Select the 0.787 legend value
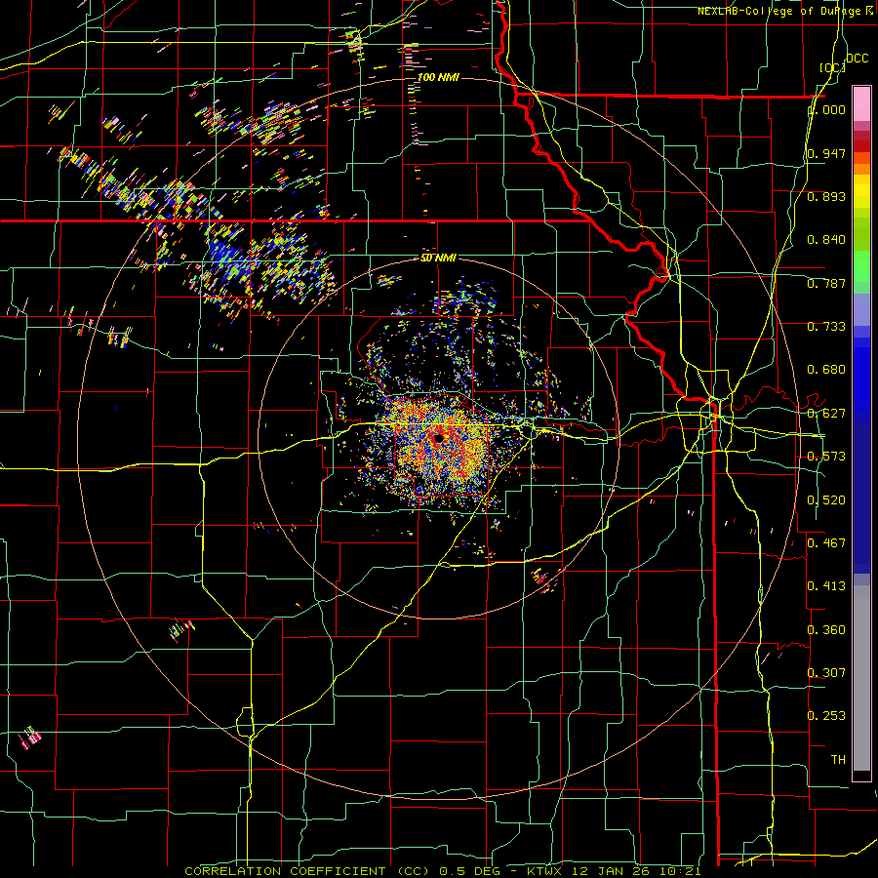Viewport: 878px width, 878px height. 826,283
